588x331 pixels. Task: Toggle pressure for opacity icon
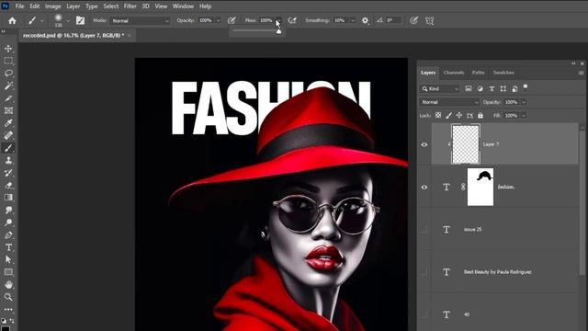(232, 20)
